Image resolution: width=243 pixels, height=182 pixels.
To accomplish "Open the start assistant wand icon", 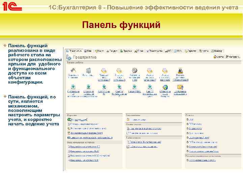I will point(73,70).
